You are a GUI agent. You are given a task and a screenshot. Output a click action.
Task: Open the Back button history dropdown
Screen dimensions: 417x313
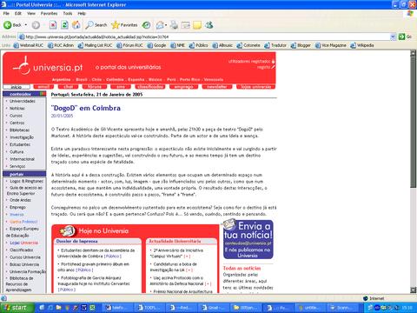pyautogui.click(x=26, y=25)
